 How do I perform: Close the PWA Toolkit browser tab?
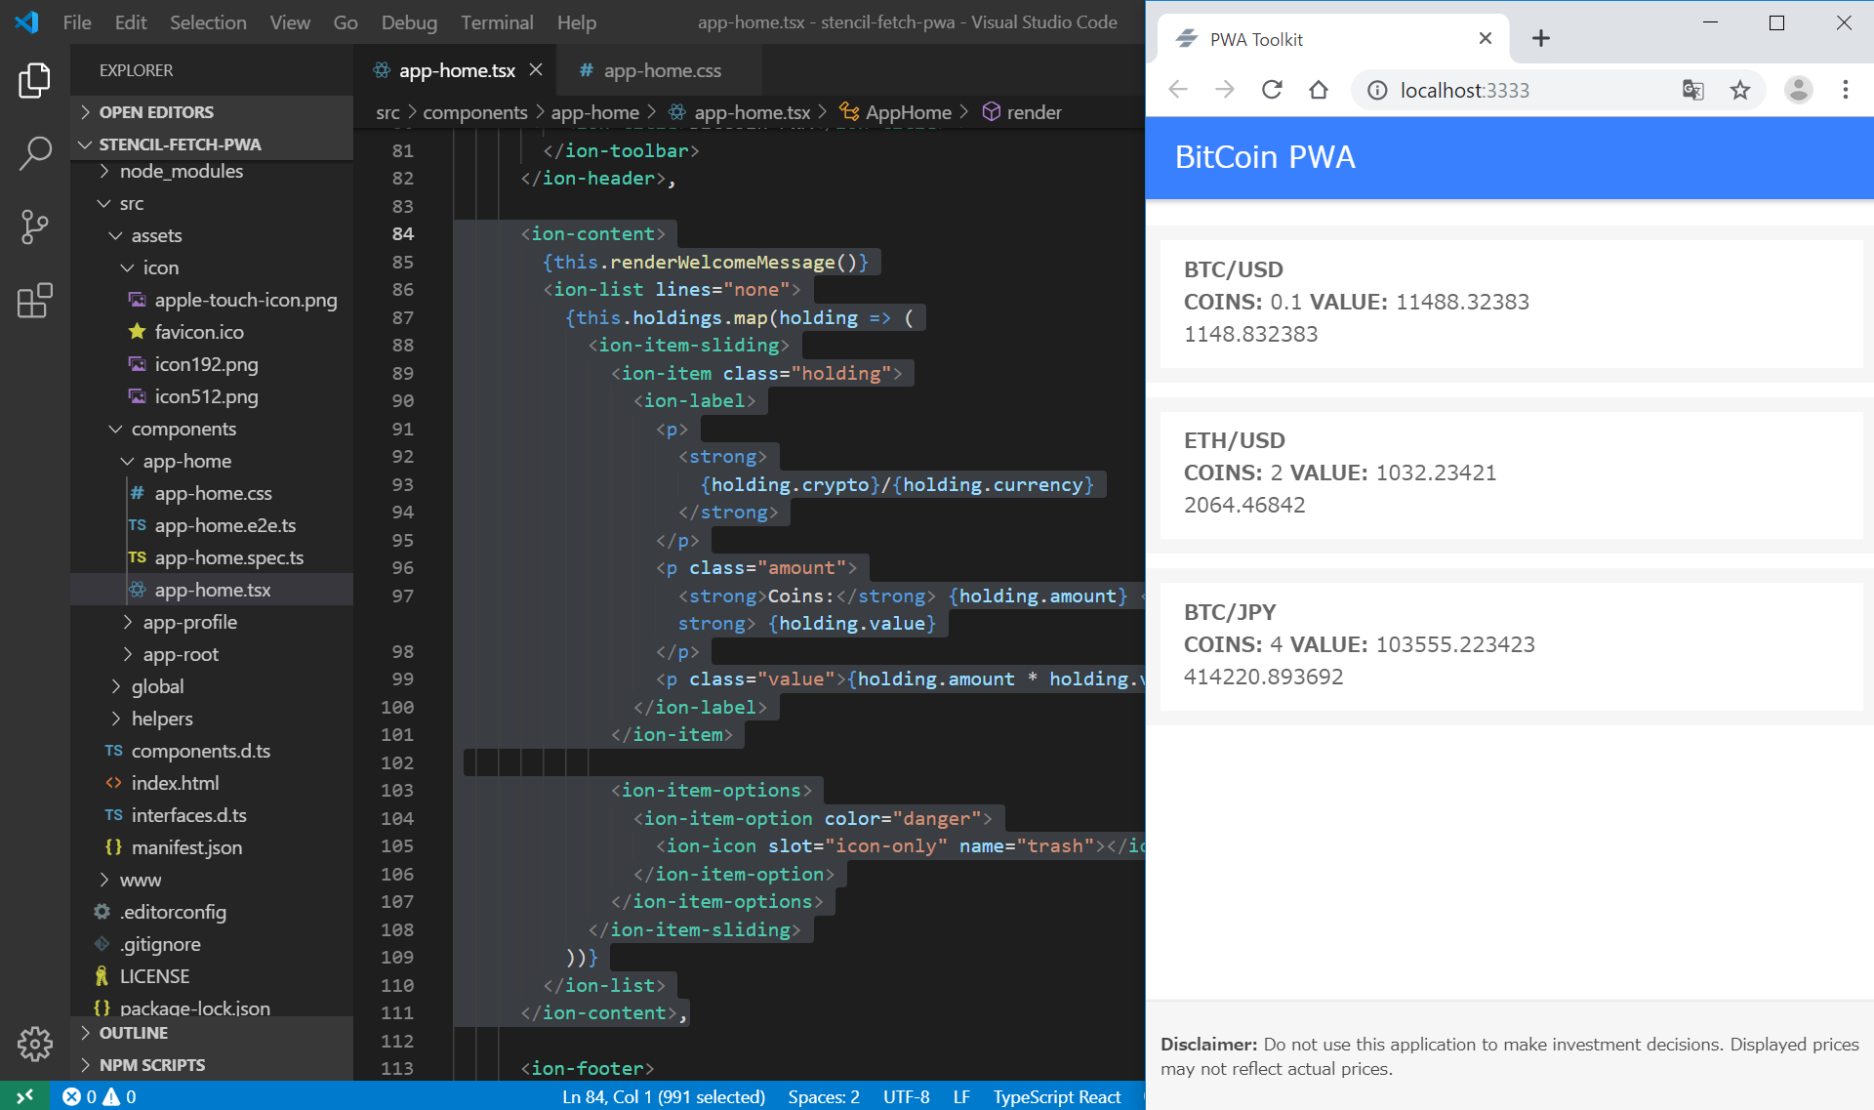[x=1486, y=38]
